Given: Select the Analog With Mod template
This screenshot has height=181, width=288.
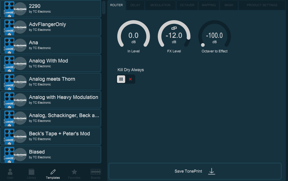Looking at the screenshot, I should pos(51,63).
